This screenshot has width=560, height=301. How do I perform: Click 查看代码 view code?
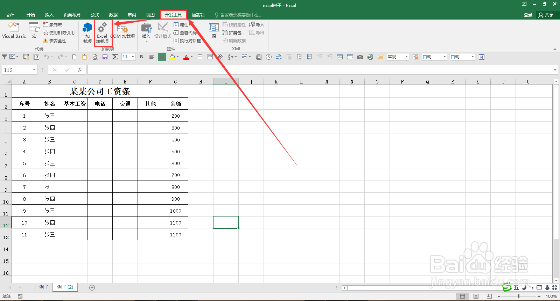(x=185, y=32)
